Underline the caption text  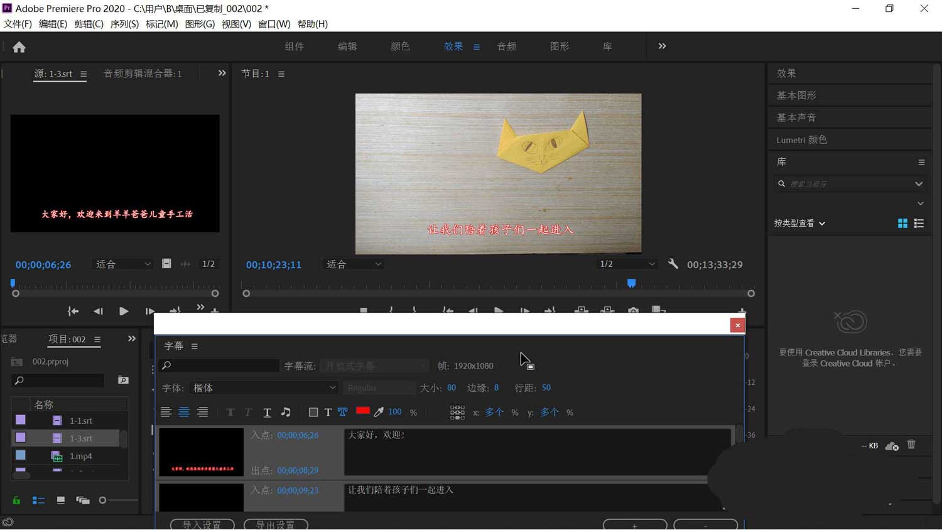pos(267,412)
